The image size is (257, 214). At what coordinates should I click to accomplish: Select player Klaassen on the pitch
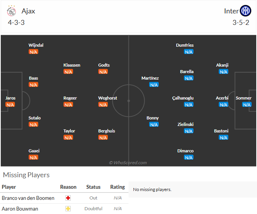[x=72, y=65]
